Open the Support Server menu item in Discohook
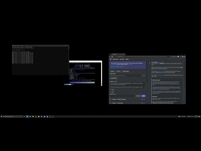Image resolution: width=201 pixels, height=151 pixels. (x=116, y=59)
